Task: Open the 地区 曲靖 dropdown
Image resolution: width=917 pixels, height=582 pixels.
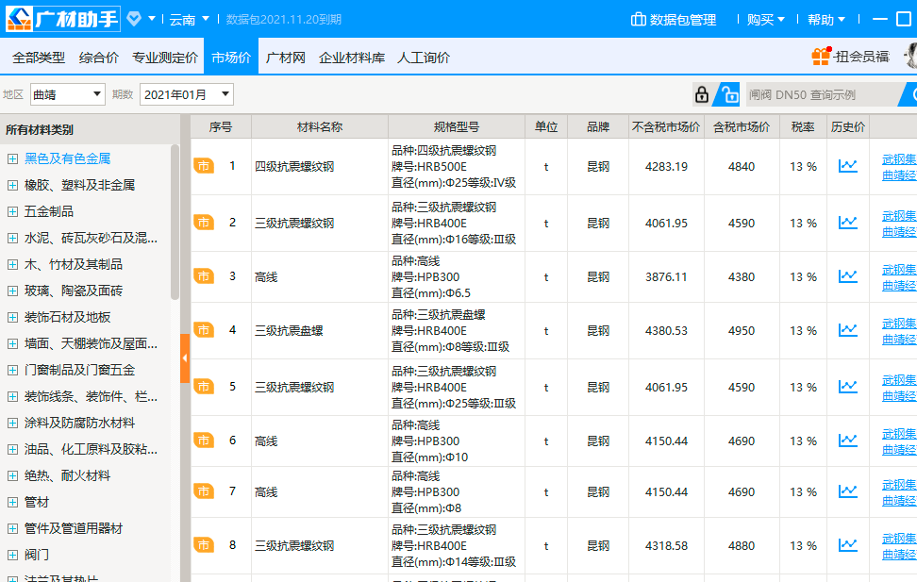Action: point(67,94)
